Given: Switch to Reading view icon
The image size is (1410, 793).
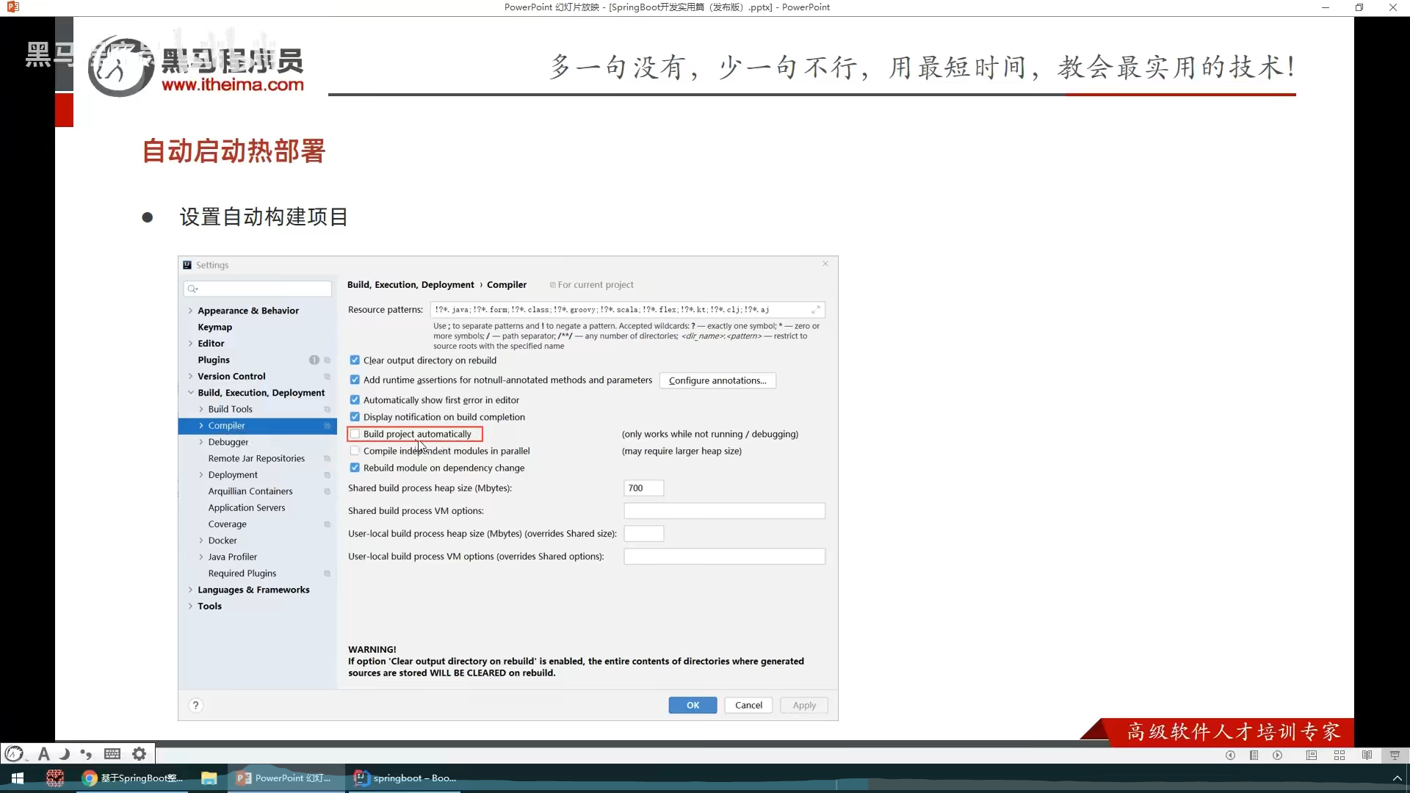Looking at the screenshot, I should coord(1367,755).
